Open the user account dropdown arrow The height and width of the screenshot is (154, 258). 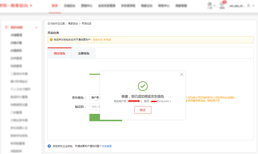pyautogui.click(x=253, y=6)
